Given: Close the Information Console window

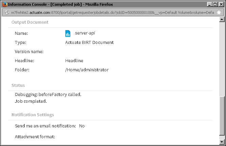Looking at the screenshot, I should [221, 4].
